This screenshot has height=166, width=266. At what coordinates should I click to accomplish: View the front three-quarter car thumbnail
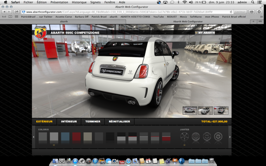coord(205,110)
